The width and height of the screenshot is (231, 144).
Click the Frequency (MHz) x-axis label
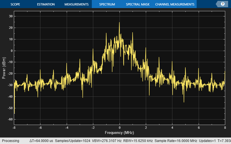[119, 132]
